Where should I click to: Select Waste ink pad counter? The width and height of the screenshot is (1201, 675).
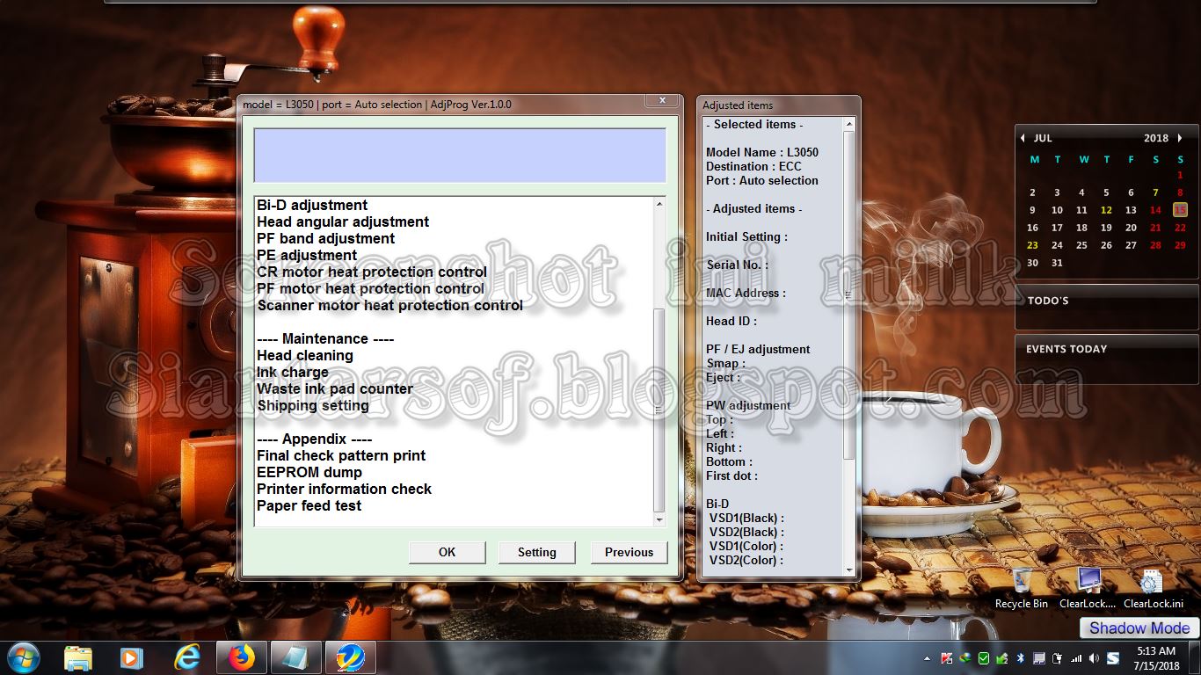335,388
